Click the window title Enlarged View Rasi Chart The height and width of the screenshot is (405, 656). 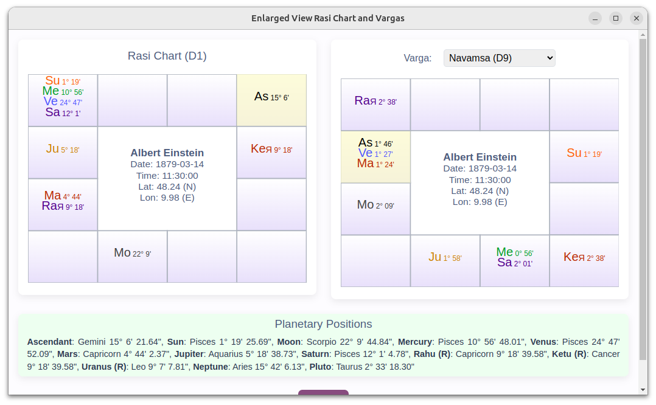[327, 18]
